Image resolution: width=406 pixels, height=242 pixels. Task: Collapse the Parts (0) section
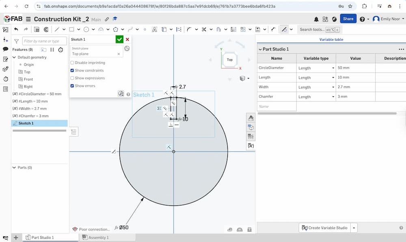click(14, 167)
